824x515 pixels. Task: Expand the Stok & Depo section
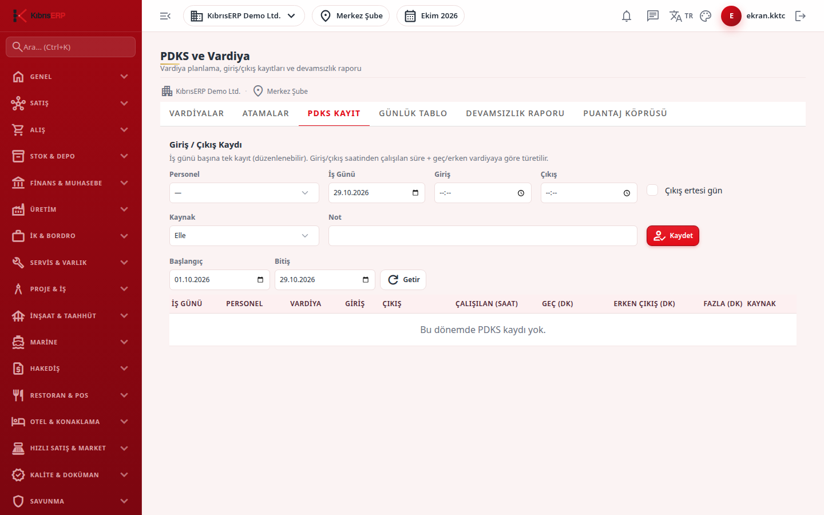tap(71, 156)
